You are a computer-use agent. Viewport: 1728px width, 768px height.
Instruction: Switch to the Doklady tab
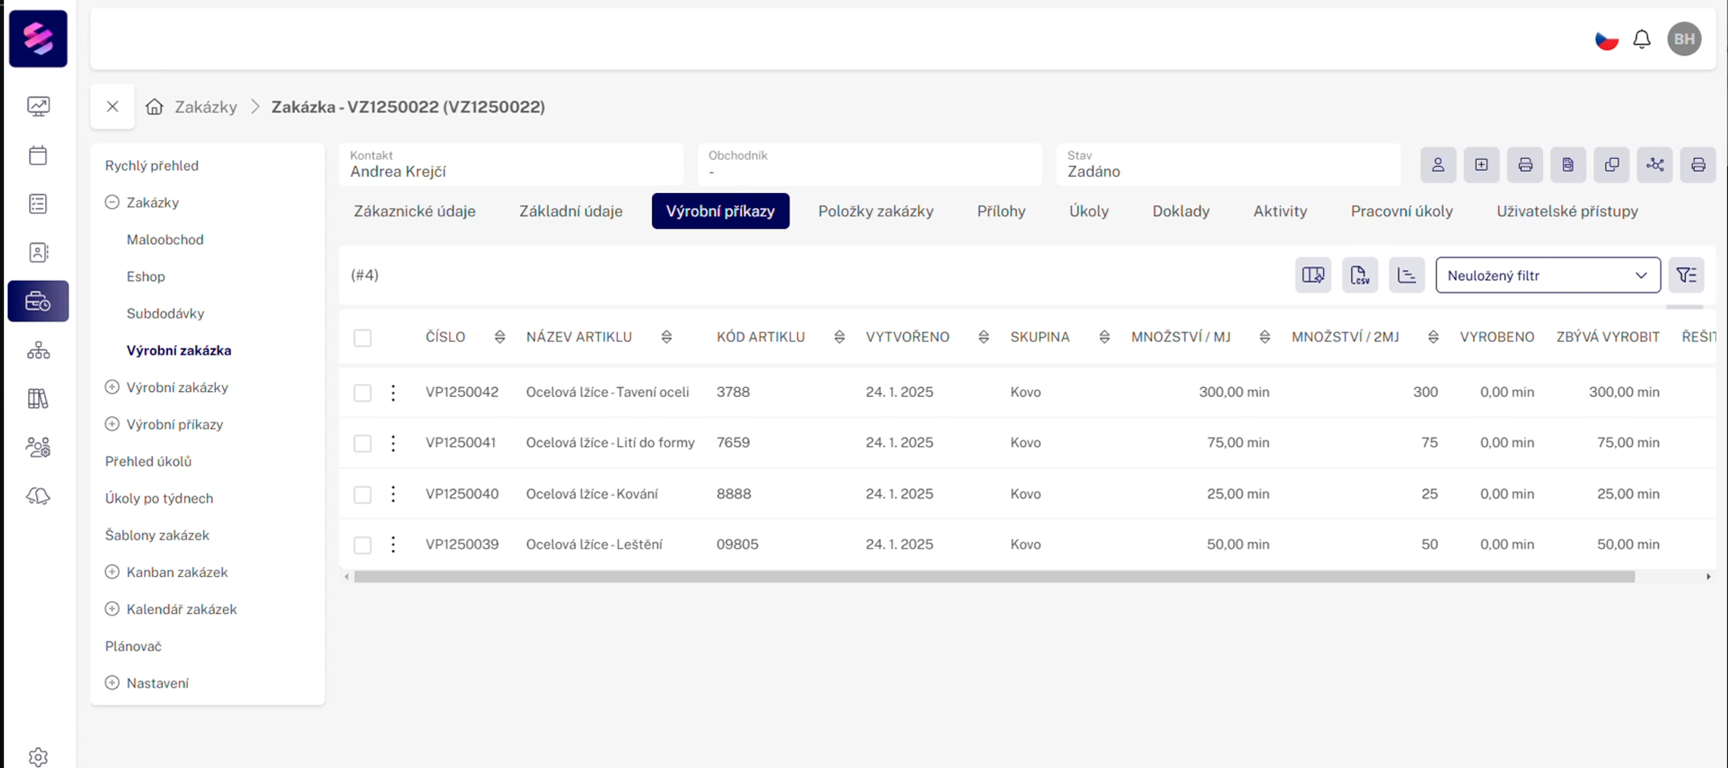tap(1181, 211)
